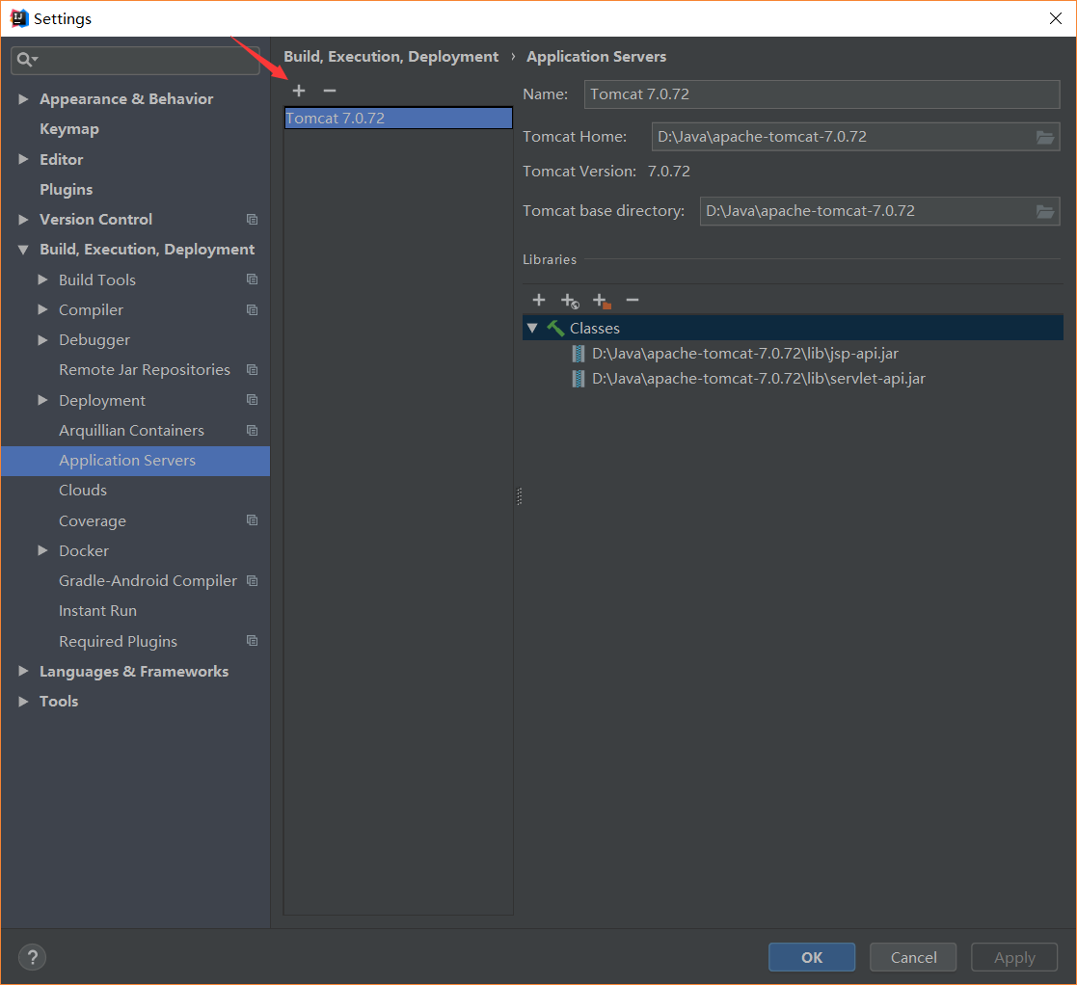Click the Apply button
The width and height of the screenshot is (1077, 985).
(1013, 957)
